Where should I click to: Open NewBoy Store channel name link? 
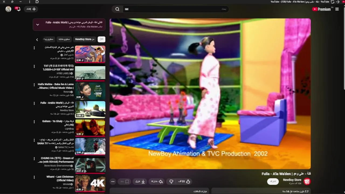click(292, 180)
